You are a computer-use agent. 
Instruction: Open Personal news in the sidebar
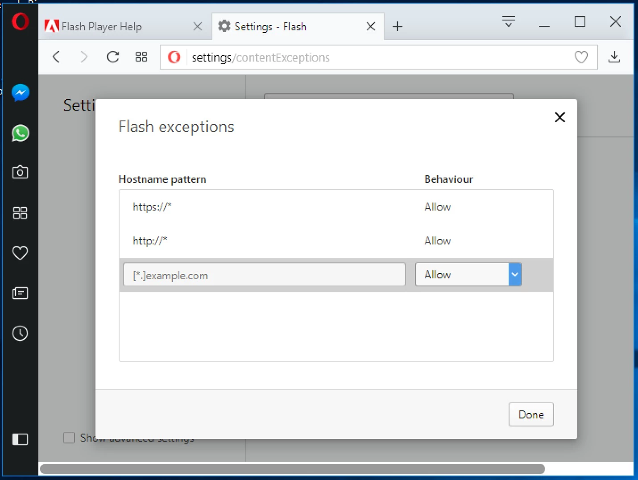pos(20,293)
